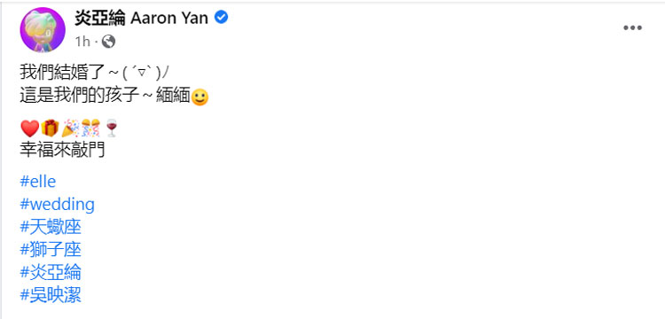Screen dimensions: 665x319
Task: Click the confetti ball emoji
Action: (x=90, y=128)
